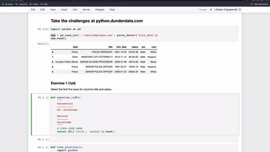Click the empty code cell below exercise_1
The height and width of the screenshot is (152, 270).
pyautogui.click(x=144, y=139)
